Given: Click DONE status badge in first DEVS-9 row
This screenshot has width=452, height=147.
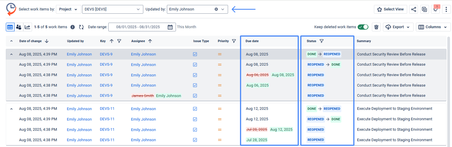Looking at the screenshot, I should (312, 54).
